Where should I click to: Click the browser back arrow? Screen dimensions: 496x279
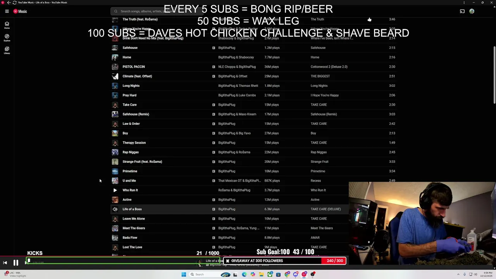[9, 2]
